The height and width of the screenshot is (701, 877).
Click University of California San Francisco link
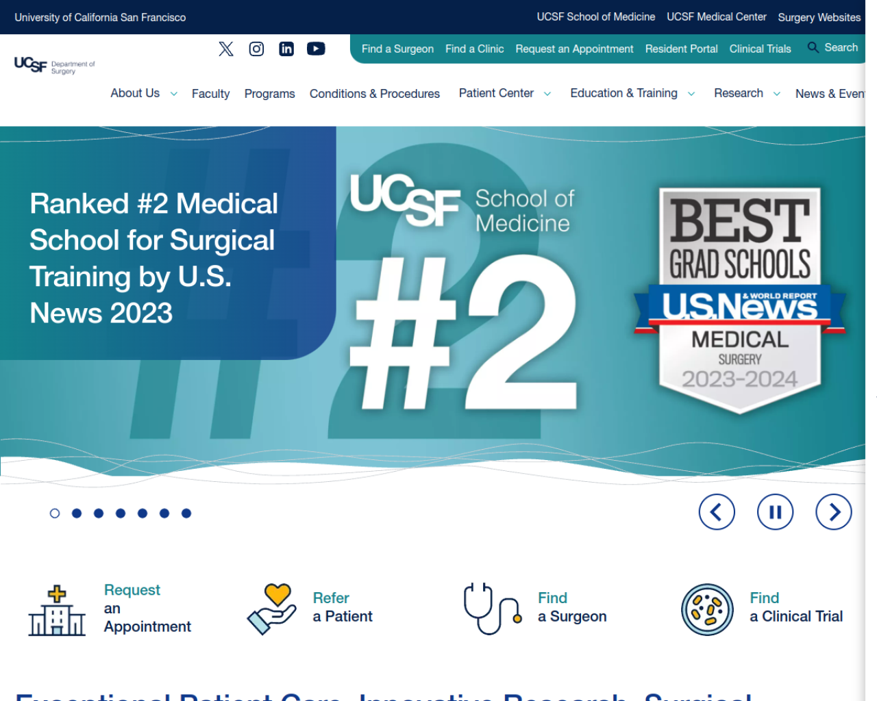100,17
